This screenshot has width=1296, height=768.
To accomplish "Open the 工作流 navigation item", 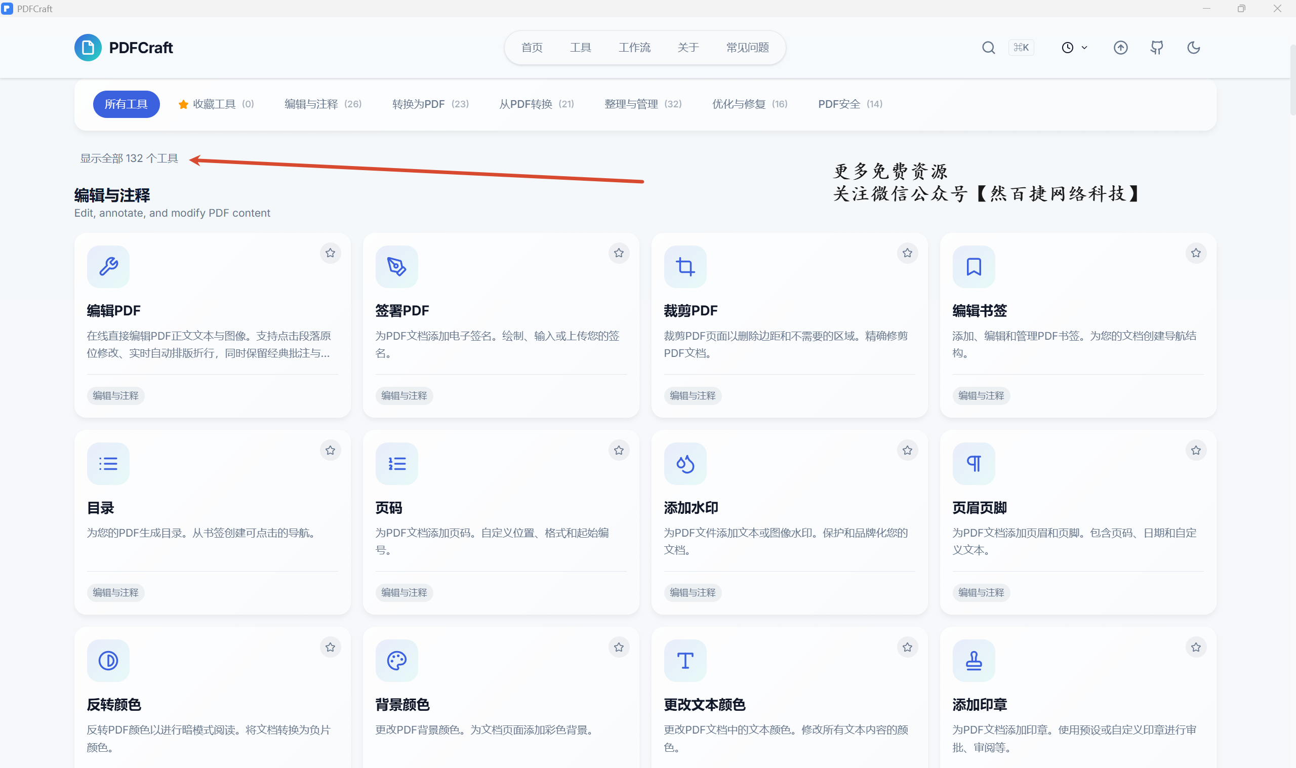I will [634, 48].
